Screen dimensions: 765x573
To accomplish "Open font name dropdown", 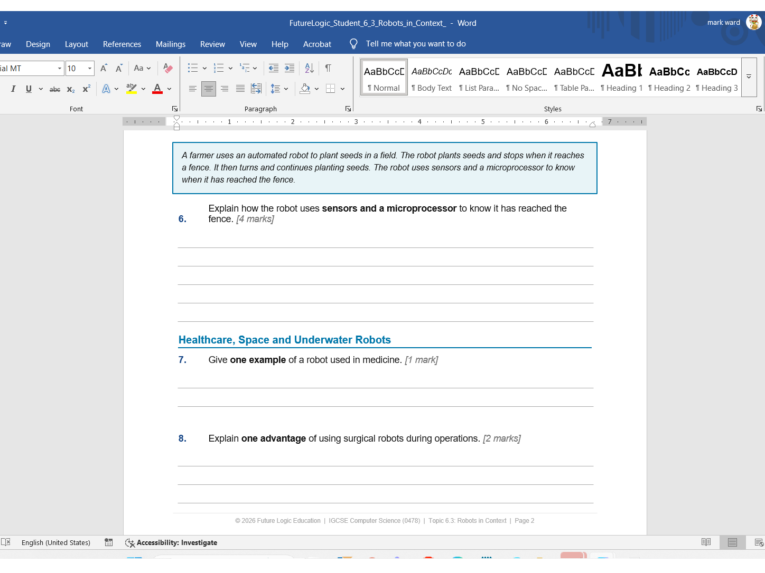I will pyautogui.click(x=59, y=69).
